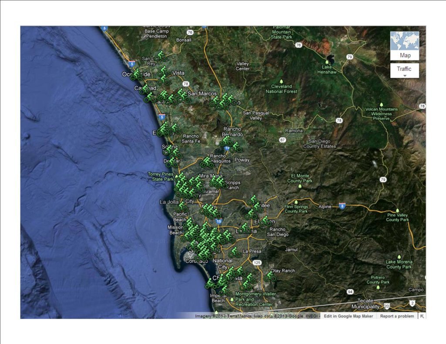The height and width of the screenshot is (344, 446).
Task: Click the Ramona town label
Action: (294, 130)
